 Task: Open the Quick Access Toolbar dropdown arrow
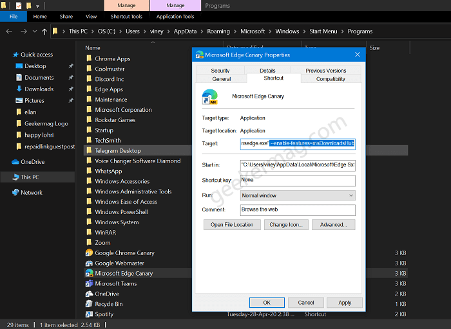tap(37, 6)
